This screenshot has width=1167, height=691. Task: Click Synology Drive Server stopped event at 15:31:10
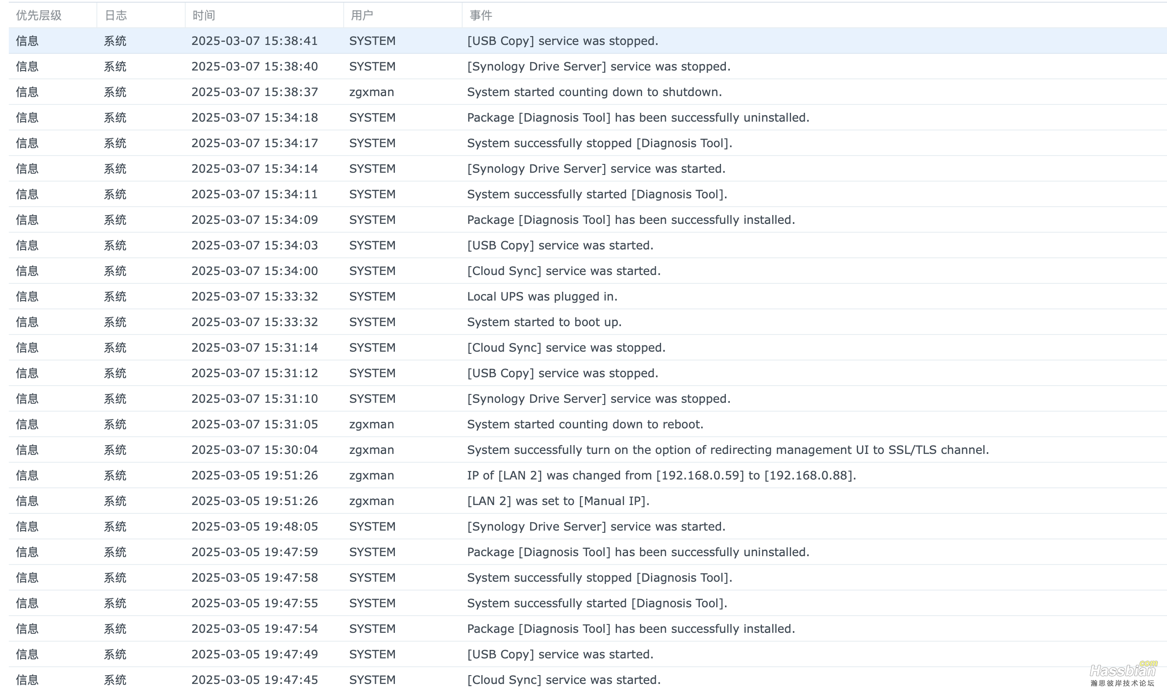[x=599, y=399]
